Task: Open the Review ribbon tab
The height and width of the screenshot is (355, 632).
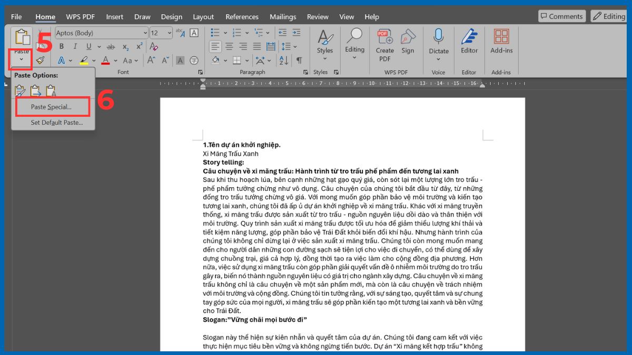Action: (x=318, y=16)
